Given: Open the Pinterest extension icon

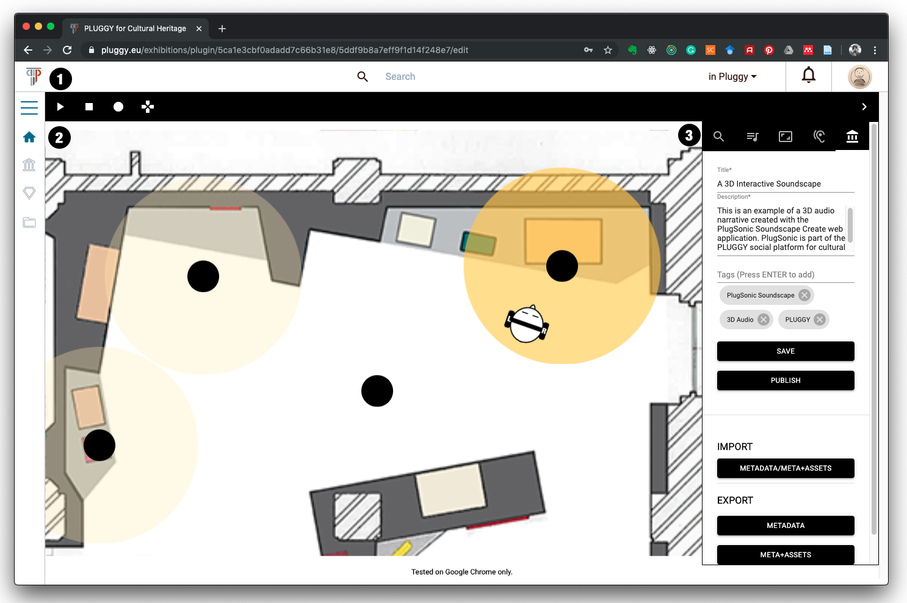Looking at the screenshot, I should (769, 50).
